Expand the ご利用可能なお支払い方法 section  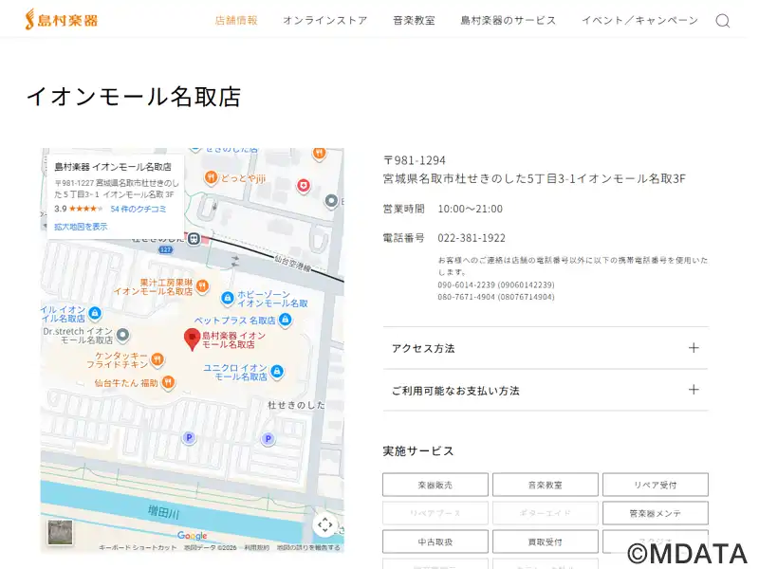pyautogui.click(x=545, y=390)
